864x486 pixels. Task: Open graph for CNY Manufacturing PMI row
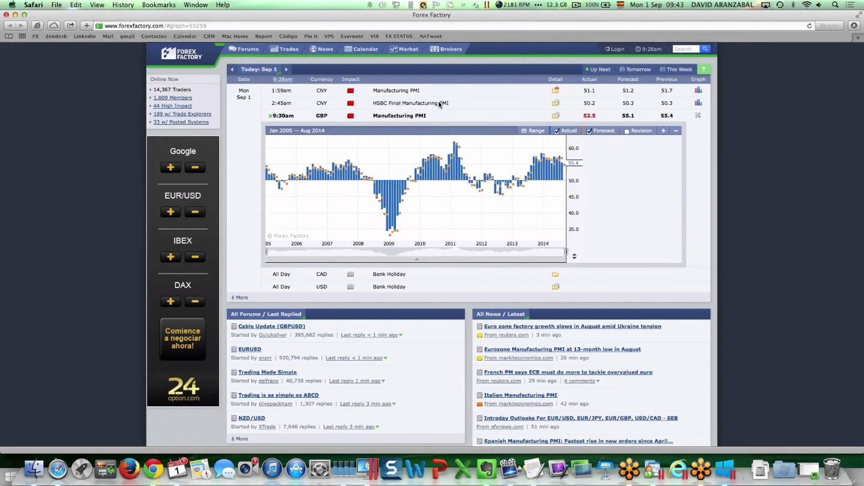(x=698, y=91)
